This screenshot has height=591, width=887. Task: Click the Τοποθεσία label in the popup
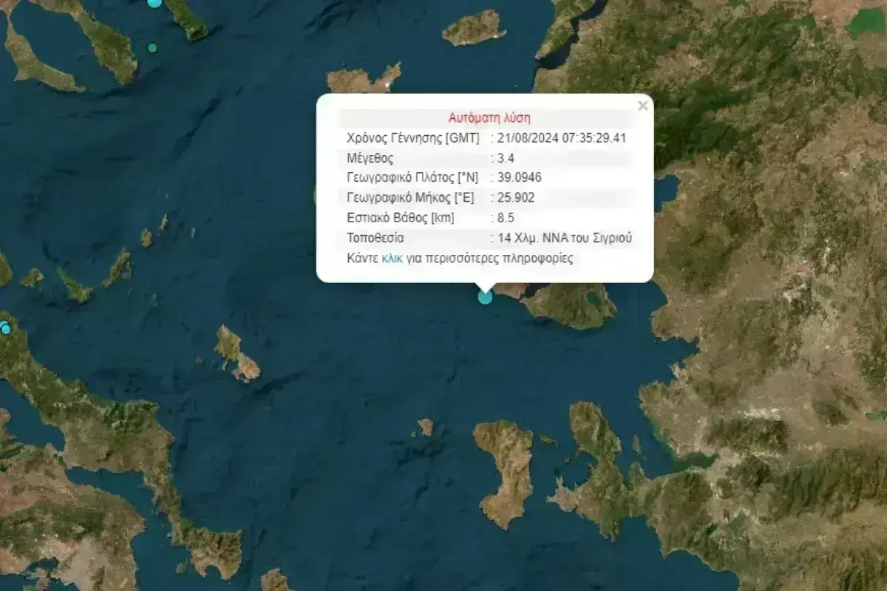tap(375, 238)
